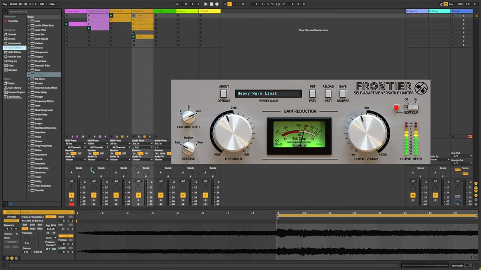Toggle Soft Clip on the Frontier limiter

[x=412, y=107]
